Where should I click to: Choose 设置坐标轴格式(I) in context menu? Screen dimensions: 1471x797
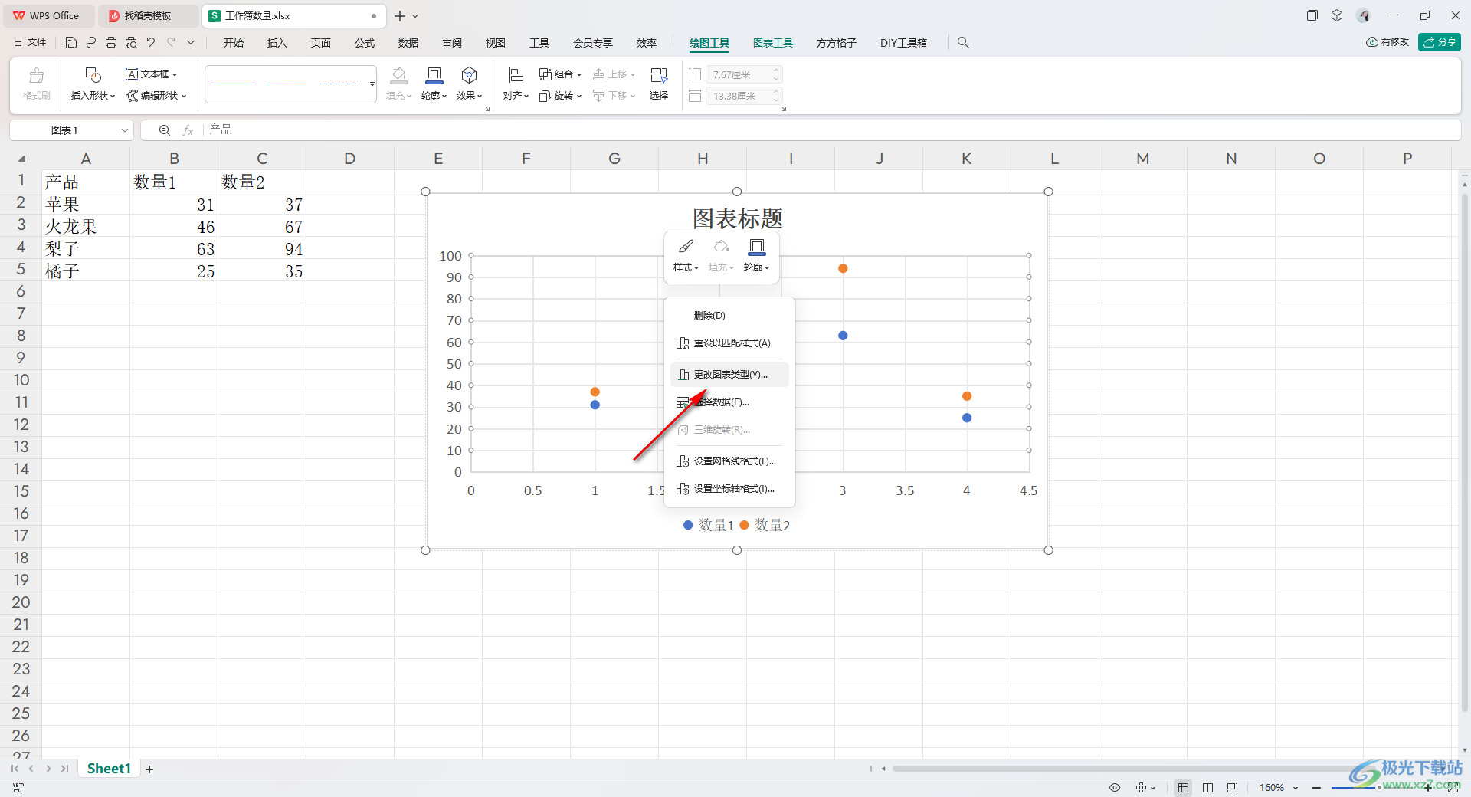730,489
